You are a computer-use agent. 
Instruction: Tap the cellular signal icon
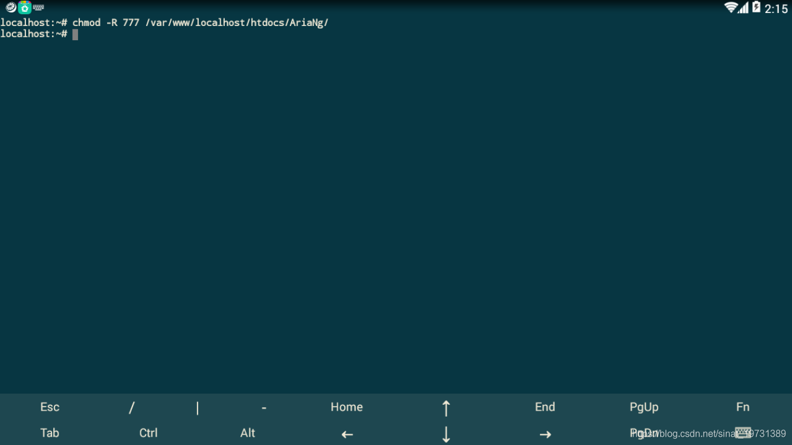pos(743,8)
